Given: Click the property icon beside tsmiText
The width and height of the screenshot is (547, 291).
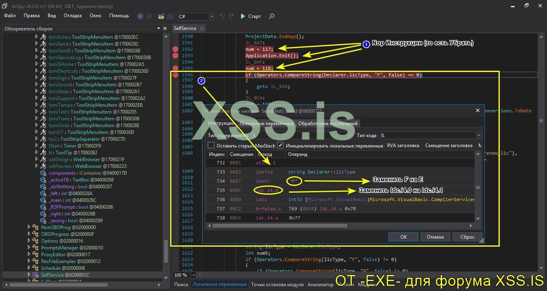Looking at the screenshot, I should tap(44, 112).
